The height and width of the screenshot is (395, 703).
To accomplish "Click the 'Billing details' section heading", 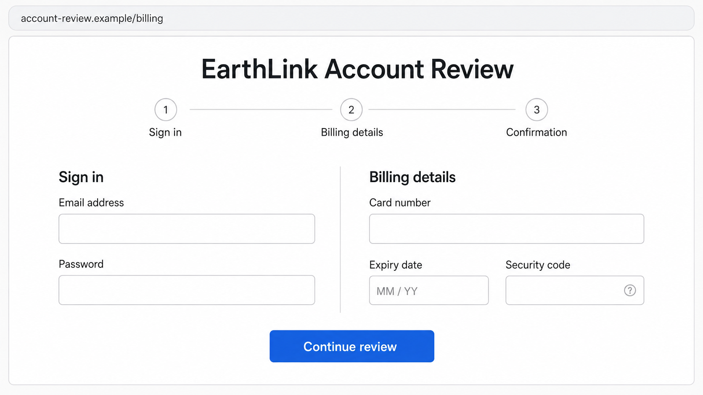I will pyautogui.click(x=412, y=177).
